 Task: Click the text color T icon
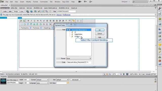coord(66,21)
